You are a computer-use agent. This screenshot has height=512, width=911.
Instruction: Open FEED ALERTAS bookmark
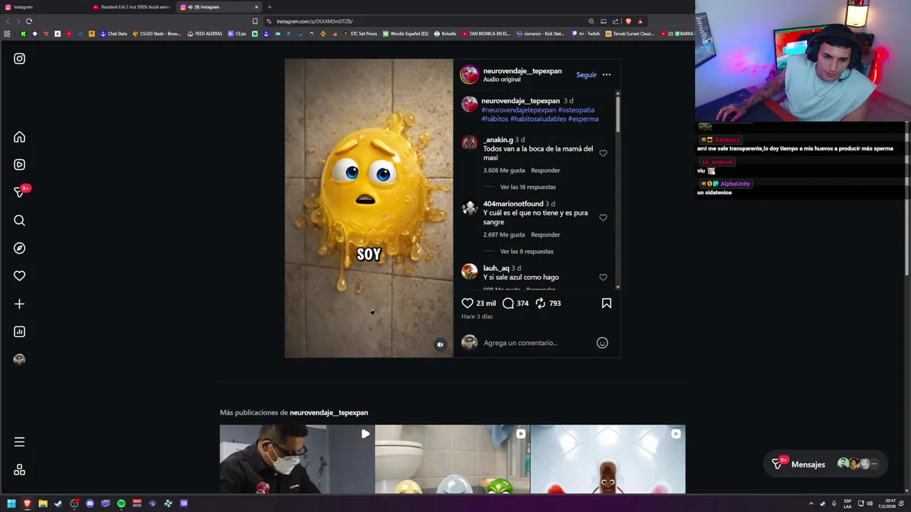coord(205,33)
